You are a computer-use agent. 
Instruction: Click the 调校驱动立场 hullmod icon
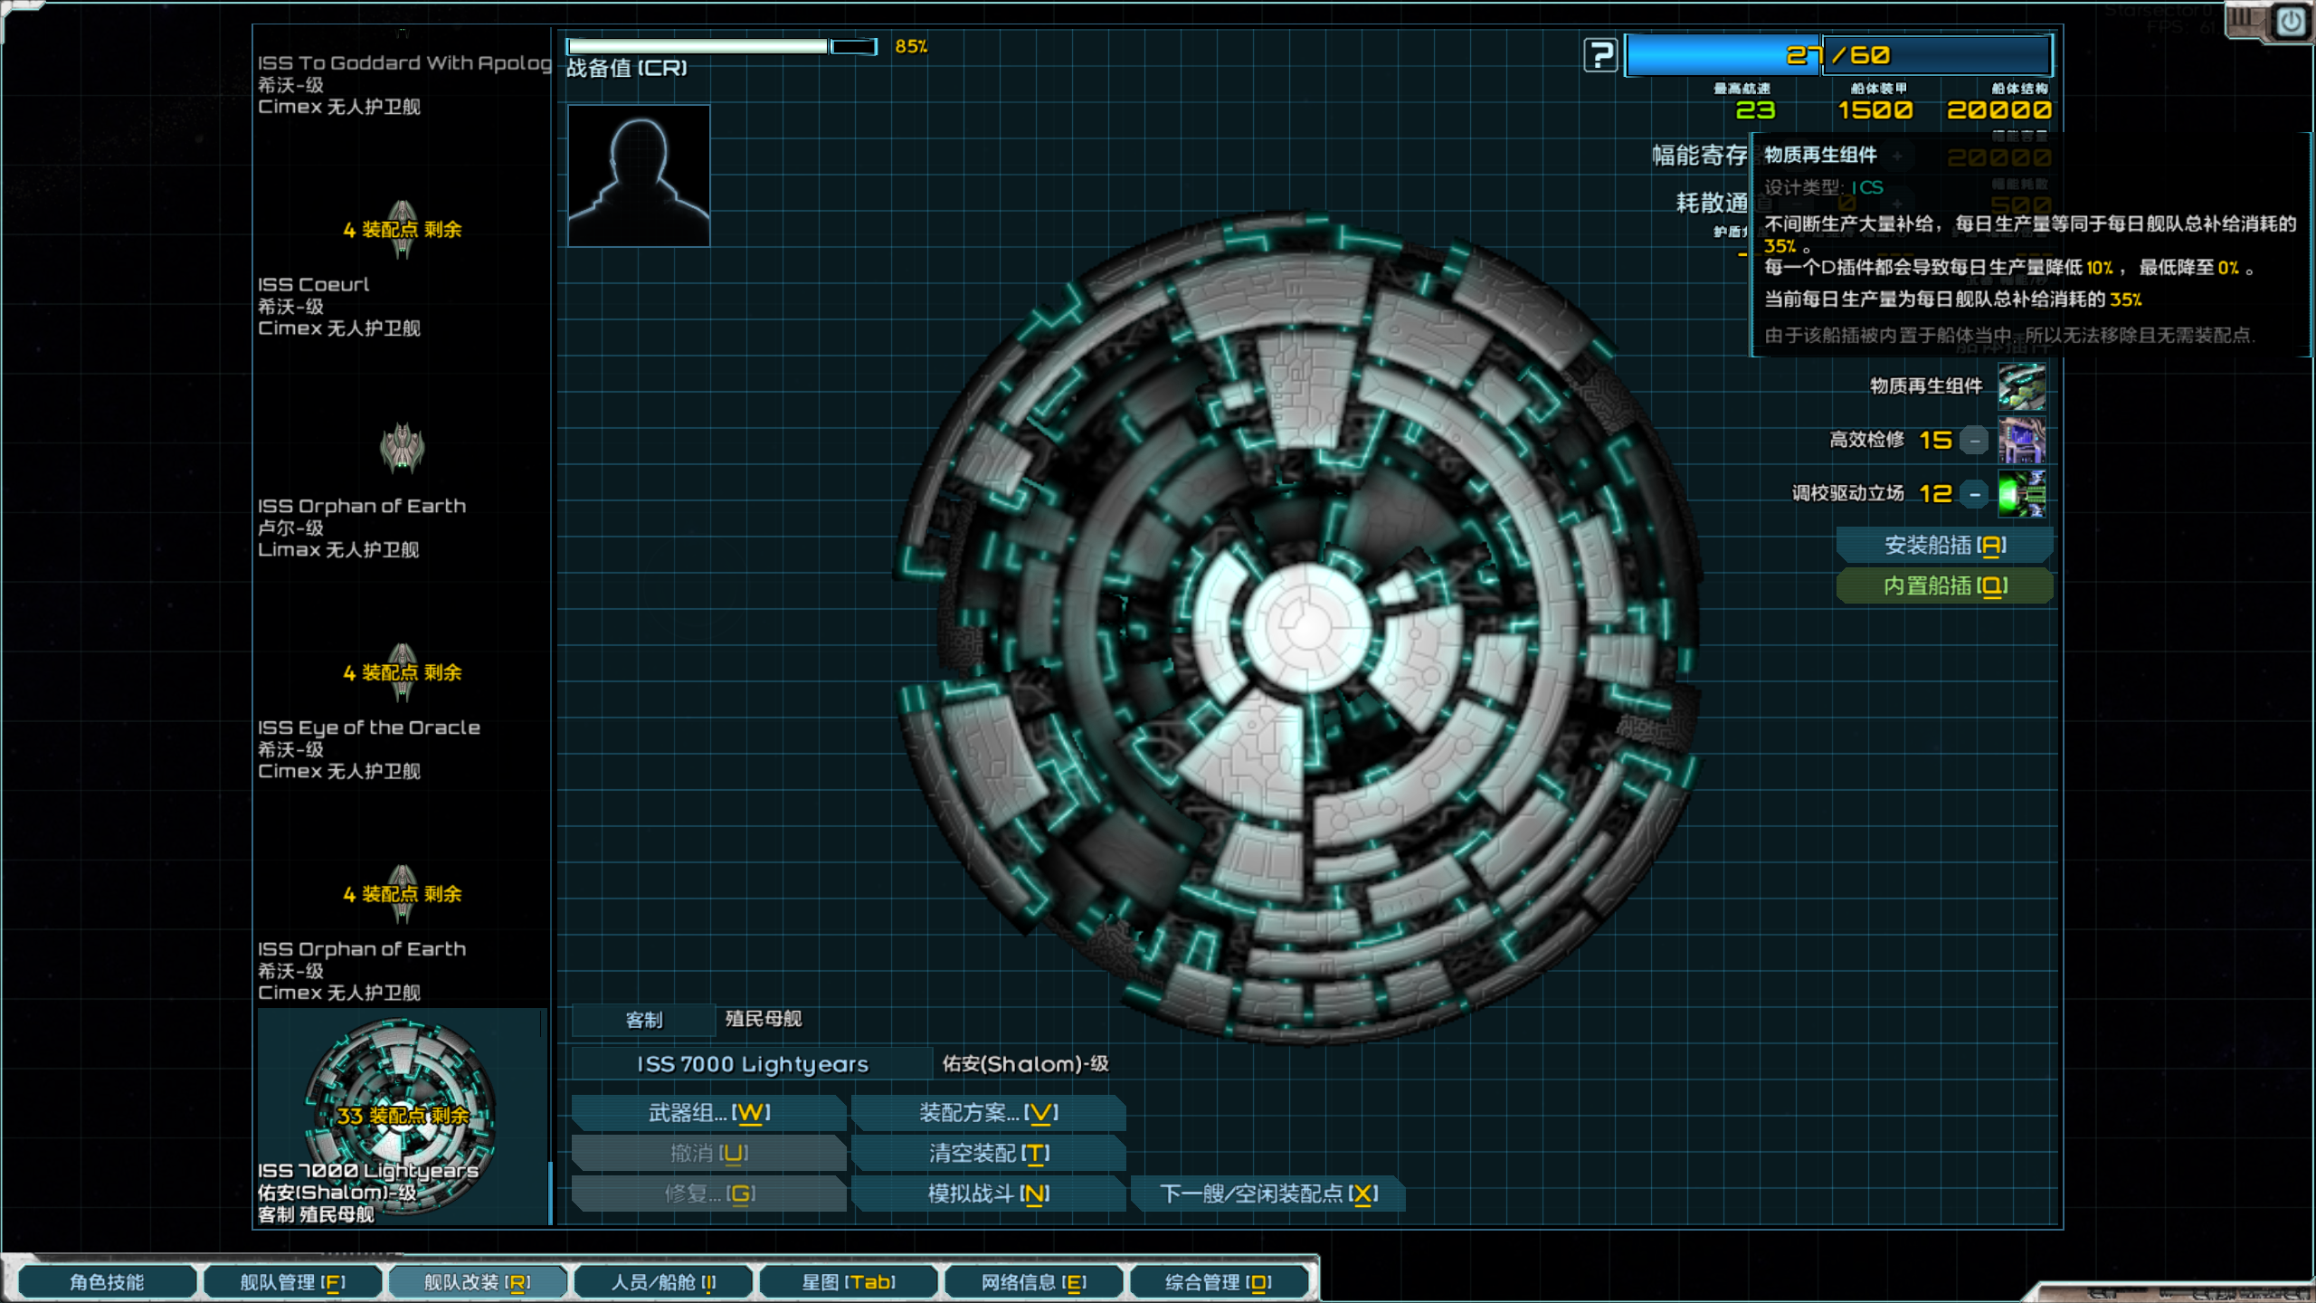pyautogui.click(x=2022, y=495)
